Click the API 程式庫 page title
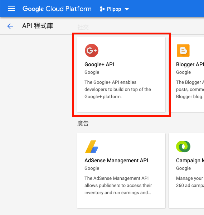Image resolution: width=204 pixels, height=215 pixels. [x=38, y=26]
